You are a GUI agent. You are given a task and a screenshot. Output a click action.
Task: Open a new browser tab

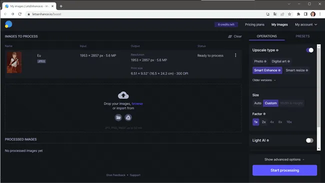click(61, 6)
